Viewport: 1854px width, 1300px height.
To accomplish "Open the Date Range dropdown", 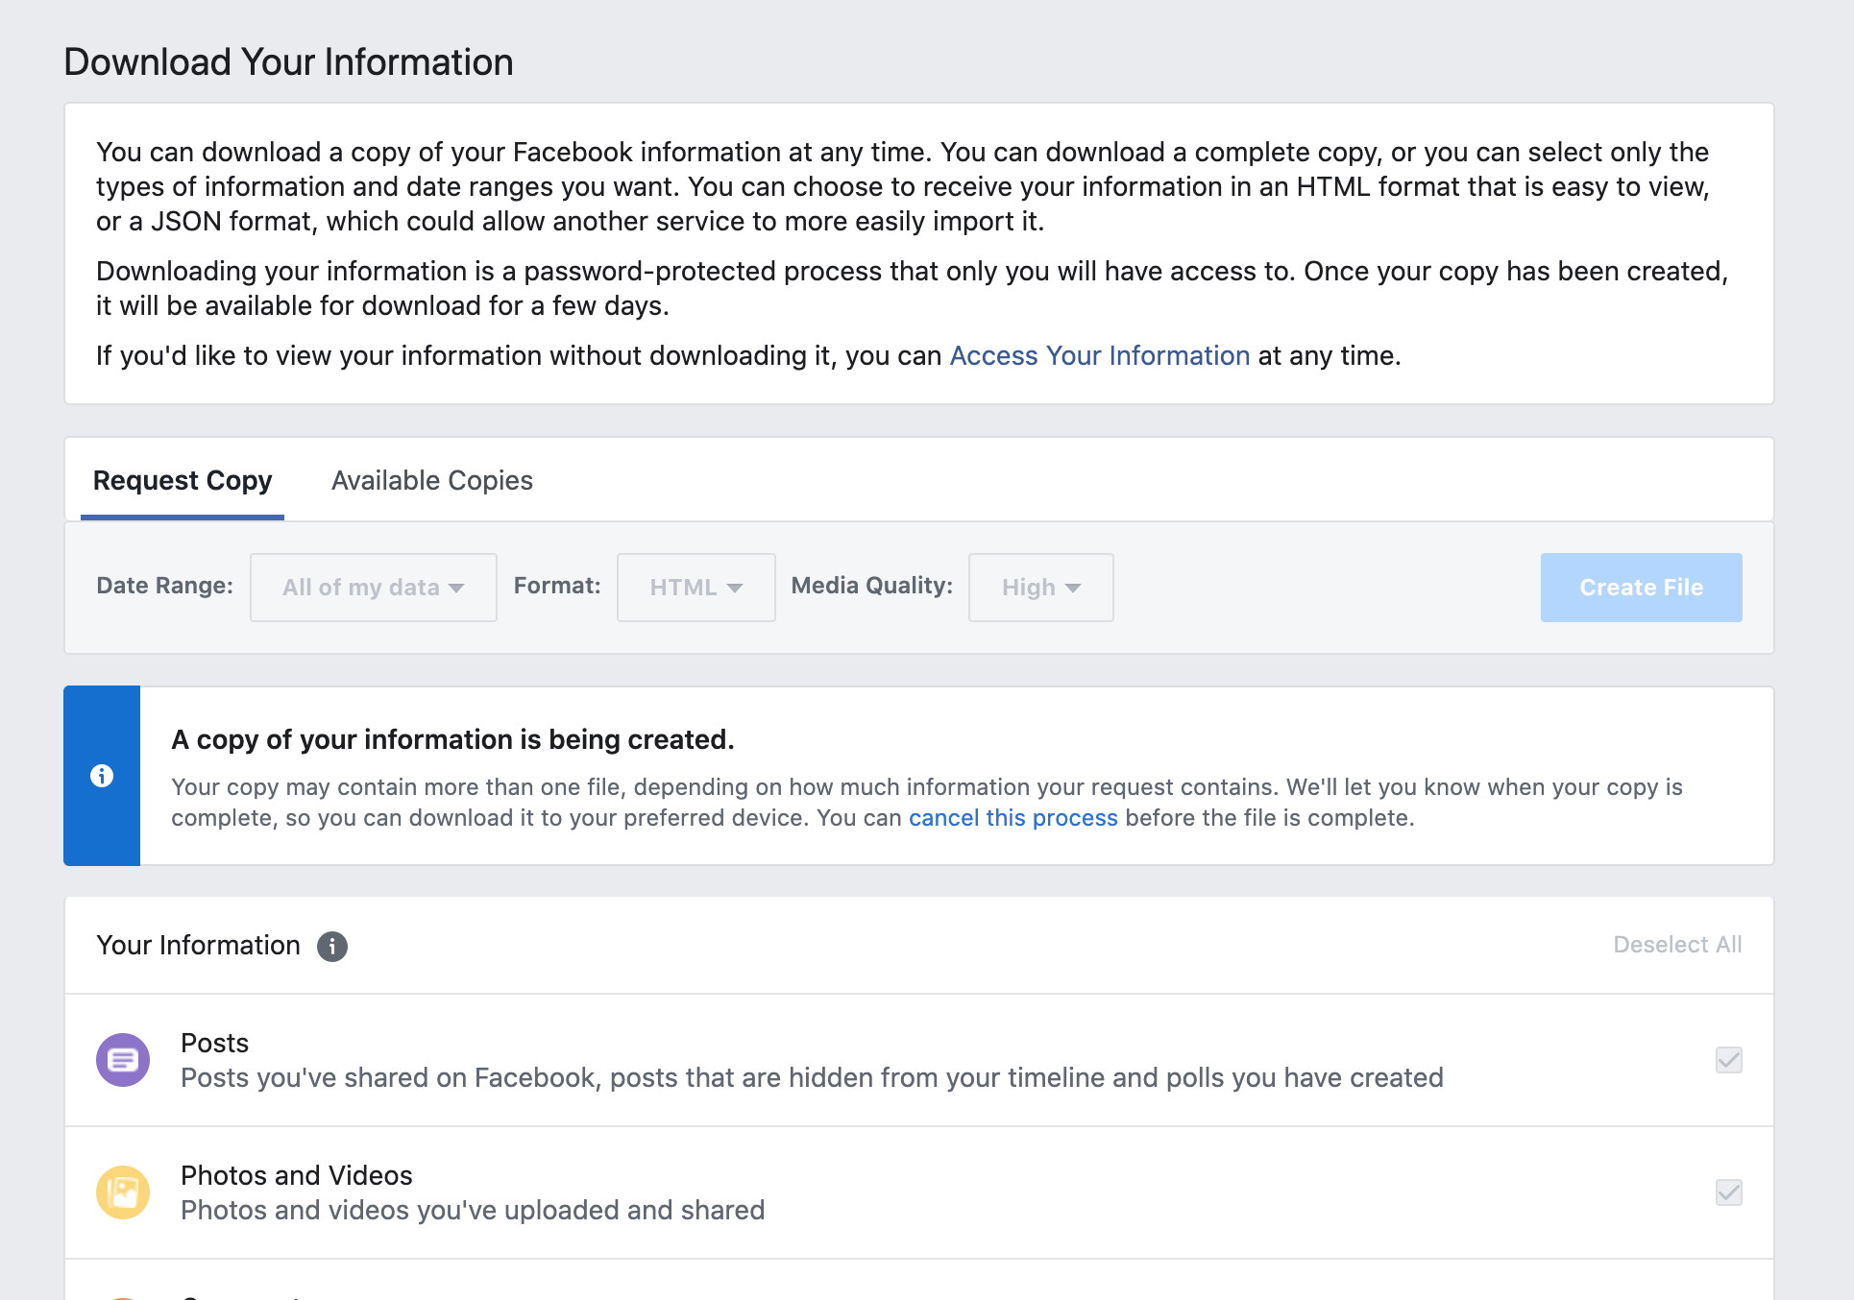I will coord(374,588).
